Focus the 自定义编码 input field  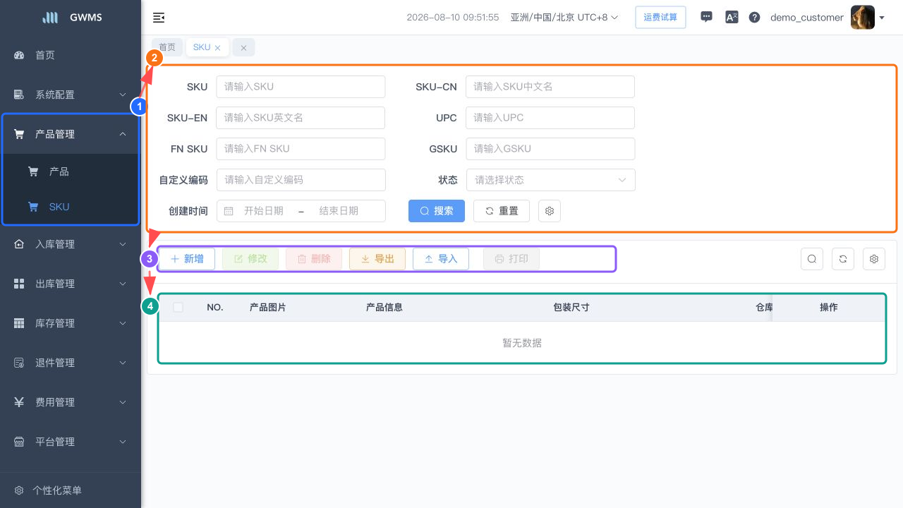(x=301, y=180)
